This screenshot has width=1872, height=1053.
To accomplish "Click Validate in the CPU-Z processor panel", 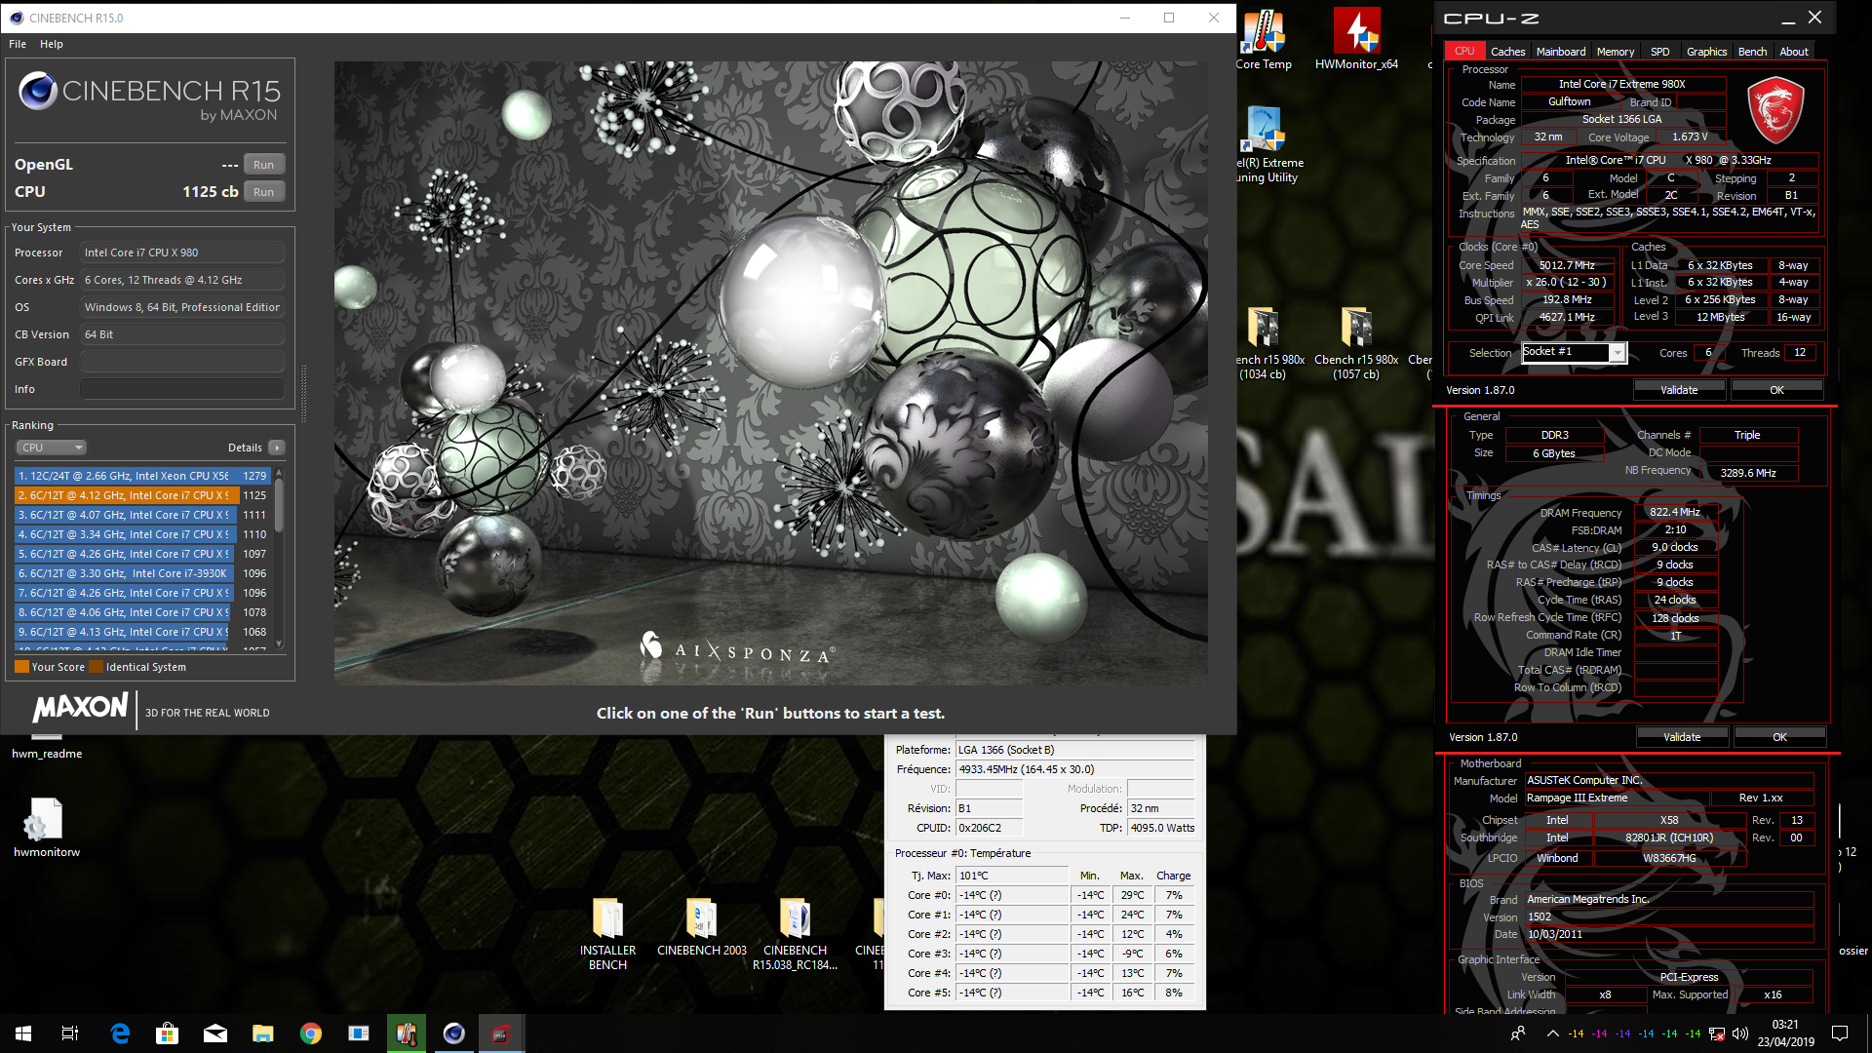I will (x=1679, y=390).
